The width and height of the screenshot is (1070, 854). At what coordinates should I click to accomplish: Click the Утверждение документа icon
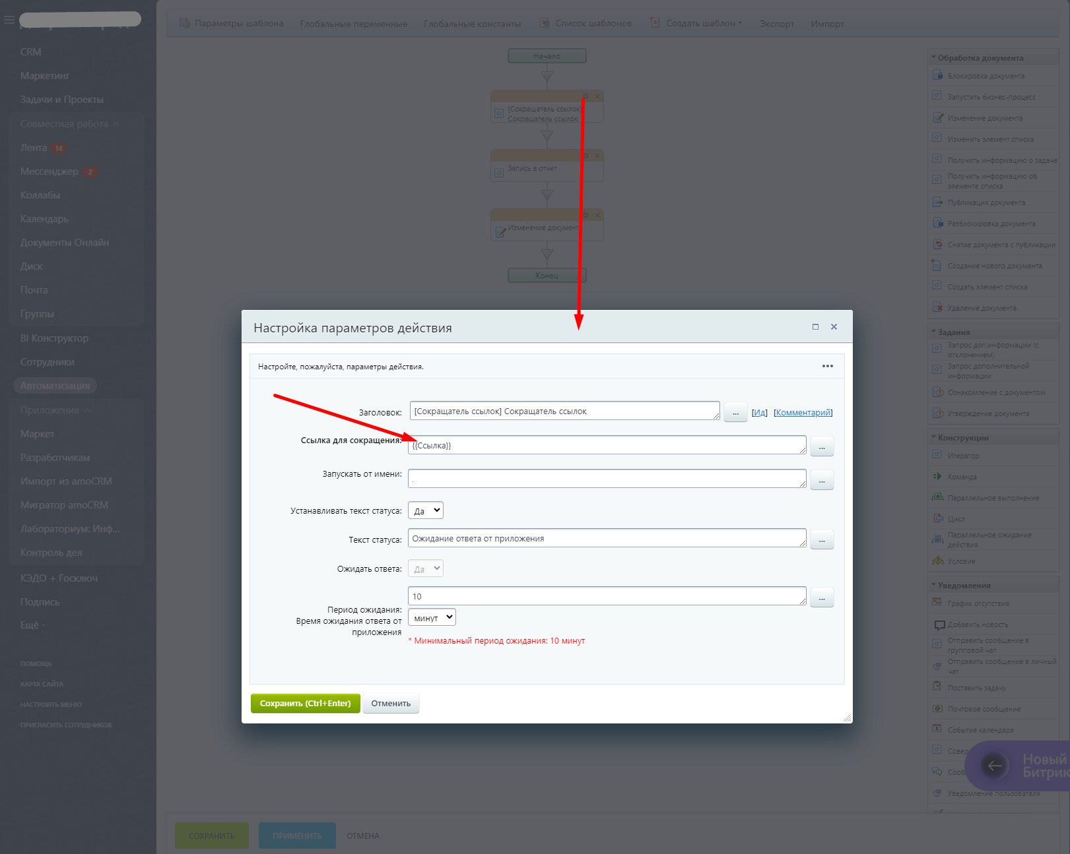[x=937, y=413]
